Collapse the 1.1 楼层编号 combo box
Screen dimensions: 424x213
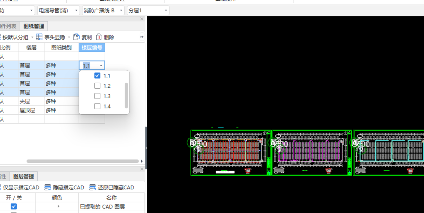[101, 66]
